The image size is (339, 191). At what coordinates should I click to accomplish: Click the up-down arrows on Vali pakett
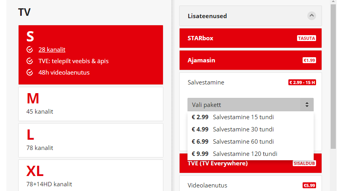(x=307, y=105)
